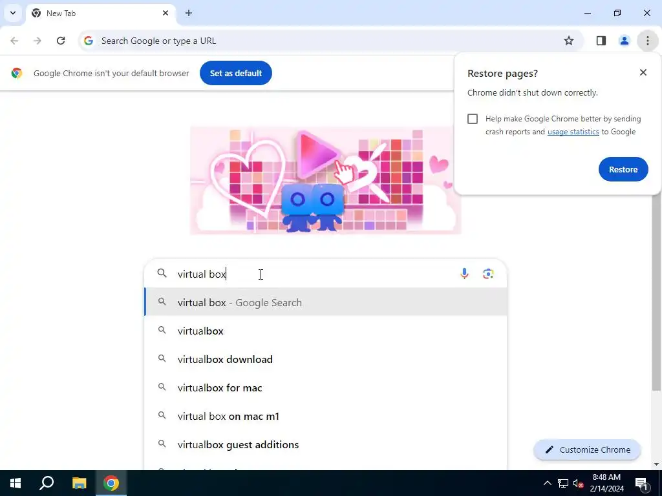Open the Windows Start menu
662x496 pixels.
(x=16, y=483)
